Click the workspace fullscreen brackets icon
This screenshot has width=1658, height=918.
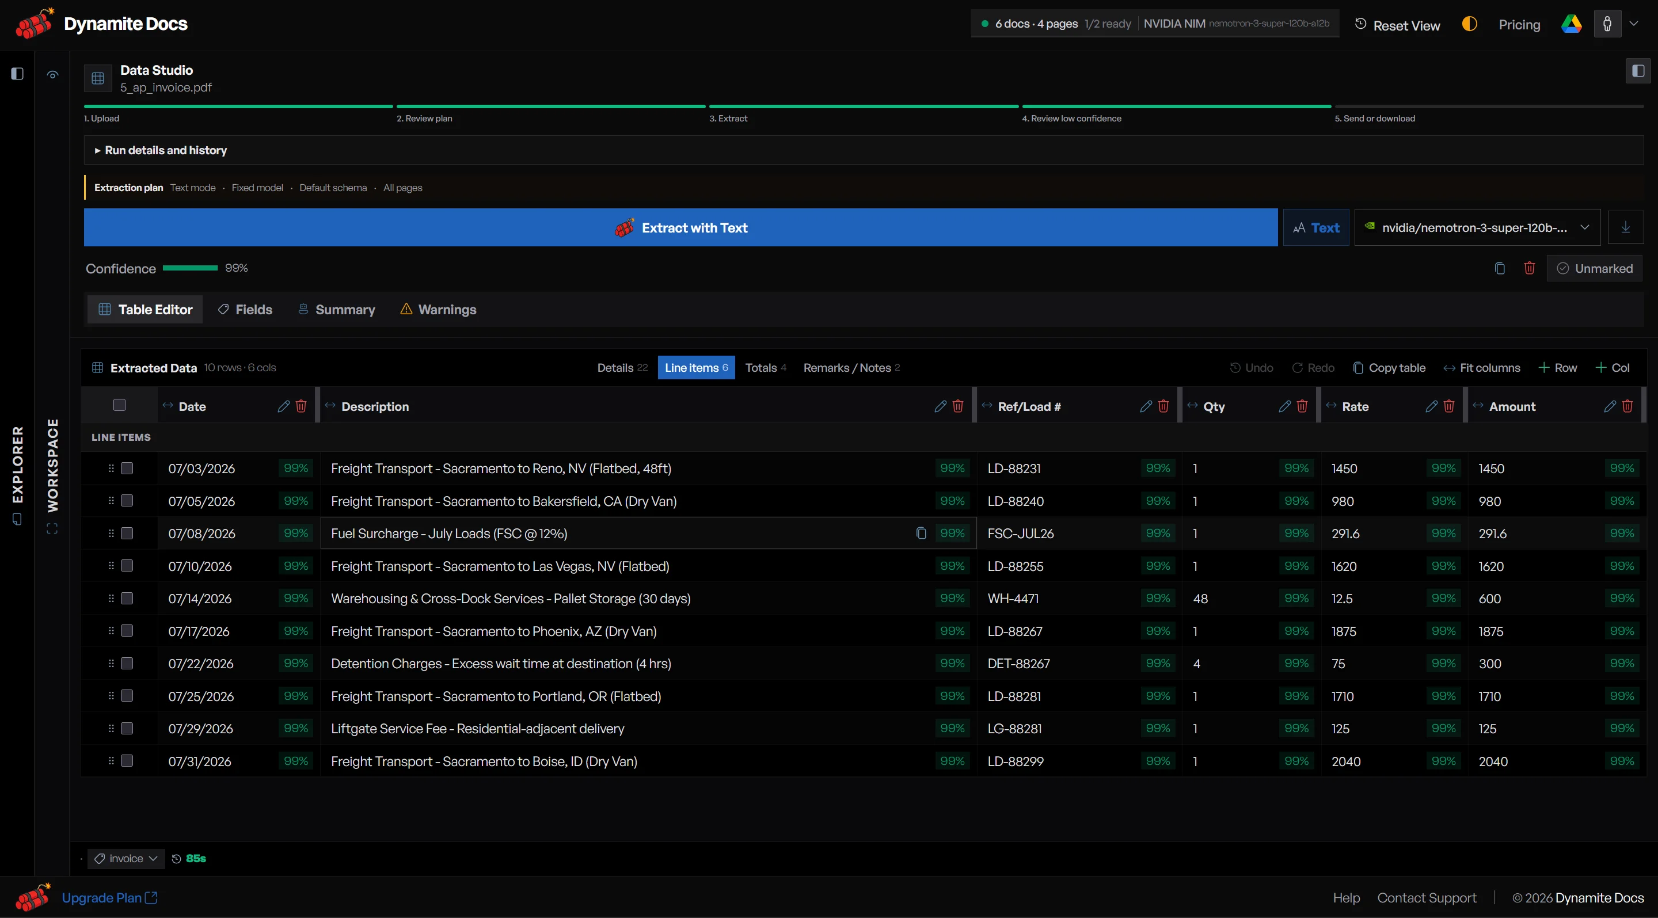[x=52, y=529]
